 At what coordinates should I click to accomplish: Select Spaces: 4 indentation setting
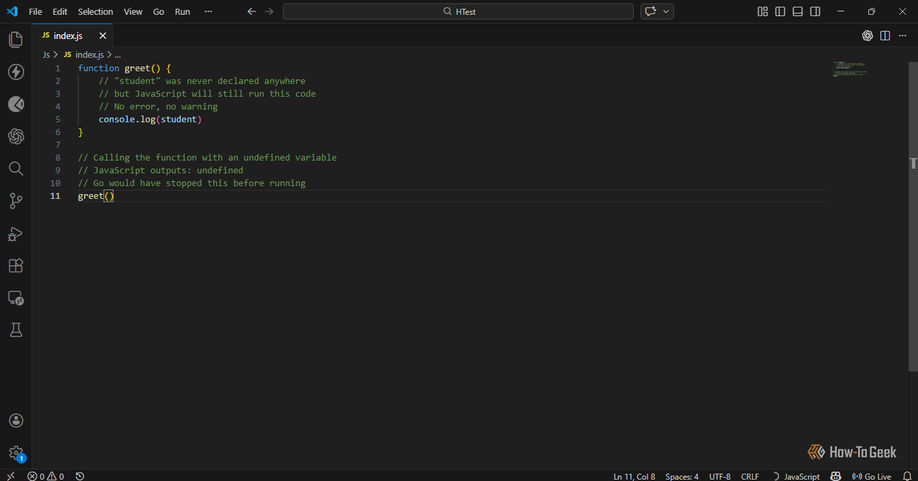pyautogui.click(x=682, y=476)
